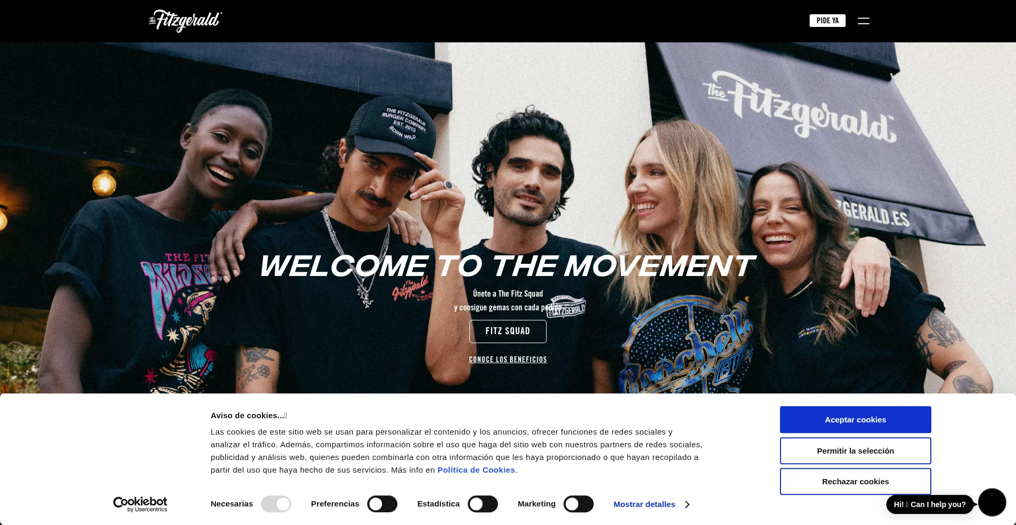The image size is (1016, 525).
Task: Click the WELCOME TO THE MOVEMENT headline
Action: point(507,266)
